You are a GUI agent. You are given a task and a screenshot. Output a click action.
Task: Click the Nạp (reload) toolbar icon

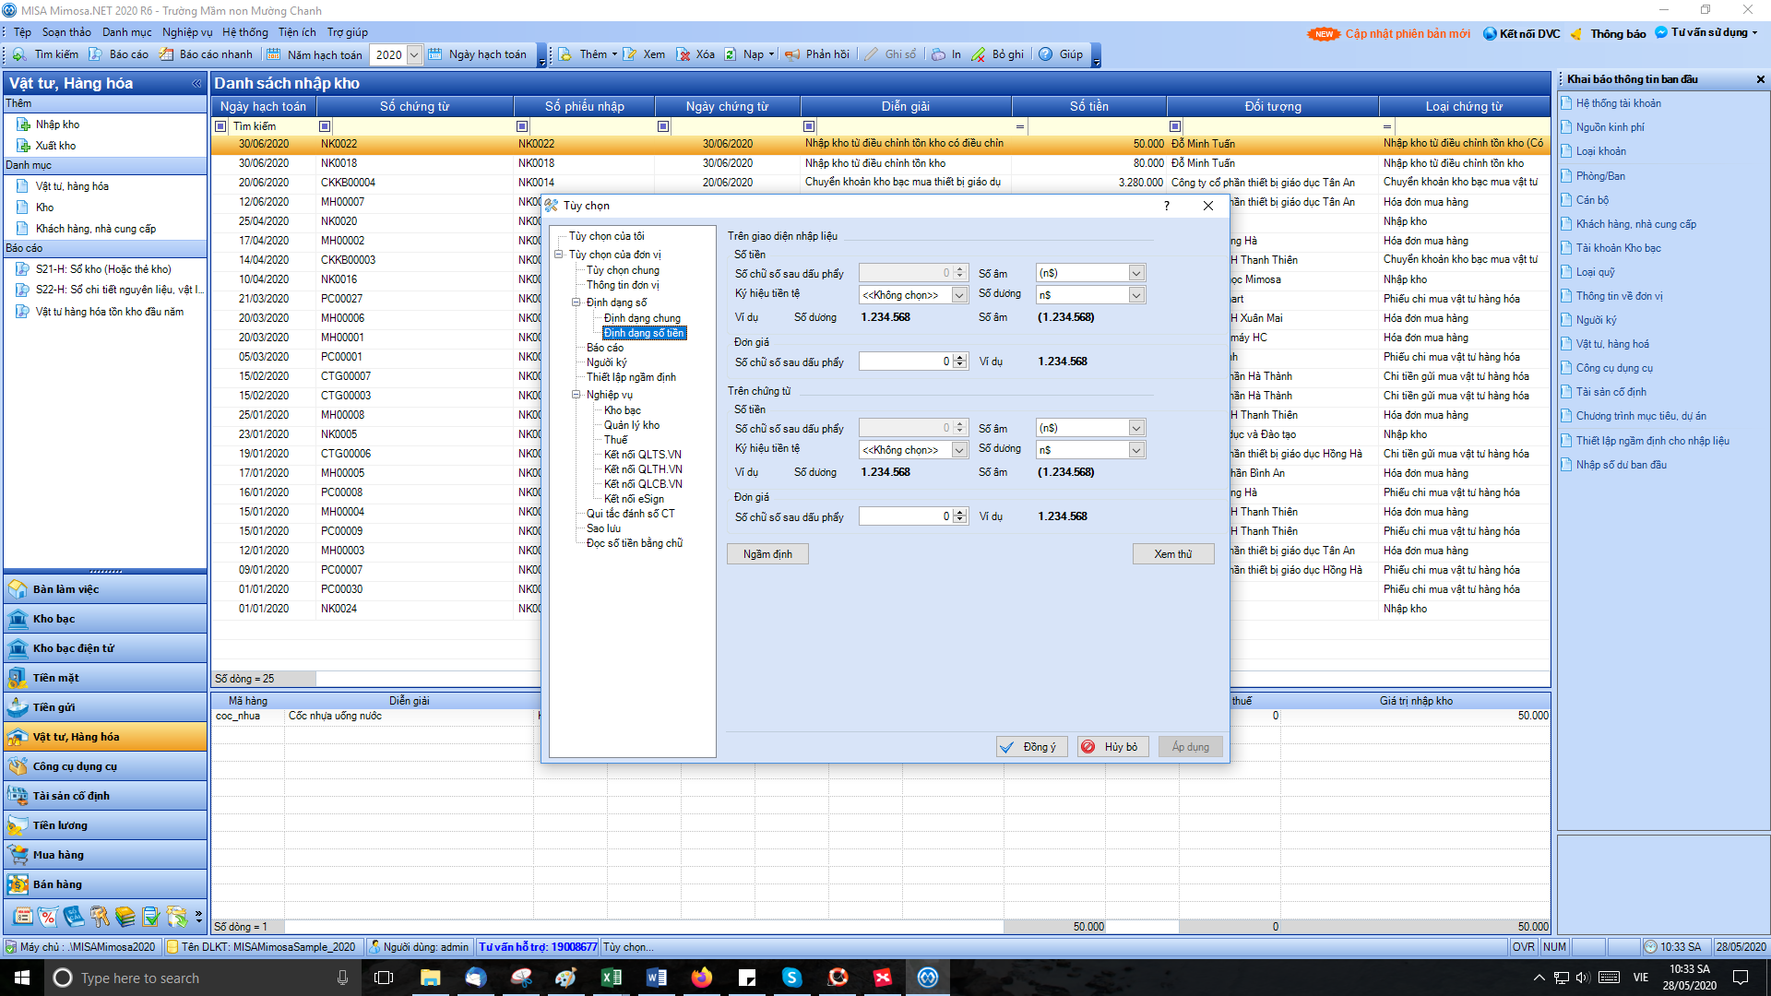coord(731,54)
